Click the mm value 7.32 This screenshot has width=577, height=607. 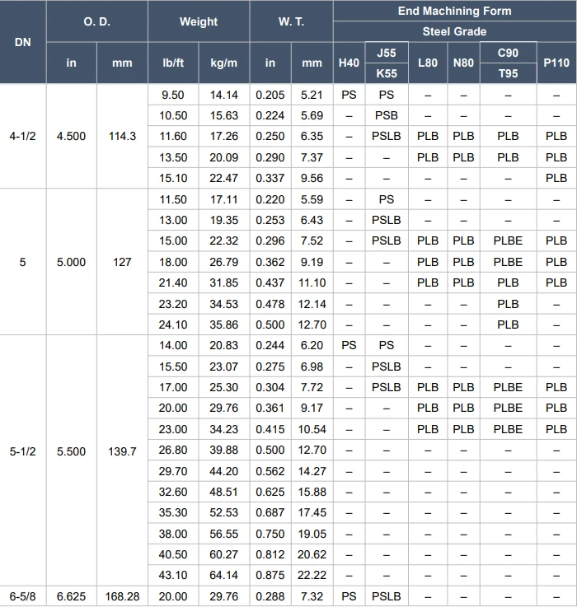(x=312, y=596)
